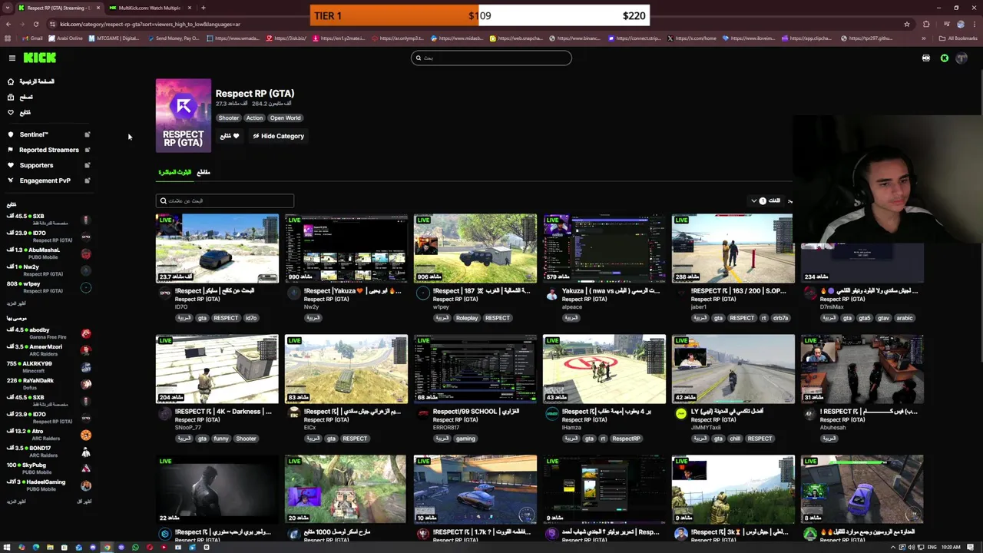Follow the category with heart button
Screen dimensions: 983x553
[x=229, y=136]
